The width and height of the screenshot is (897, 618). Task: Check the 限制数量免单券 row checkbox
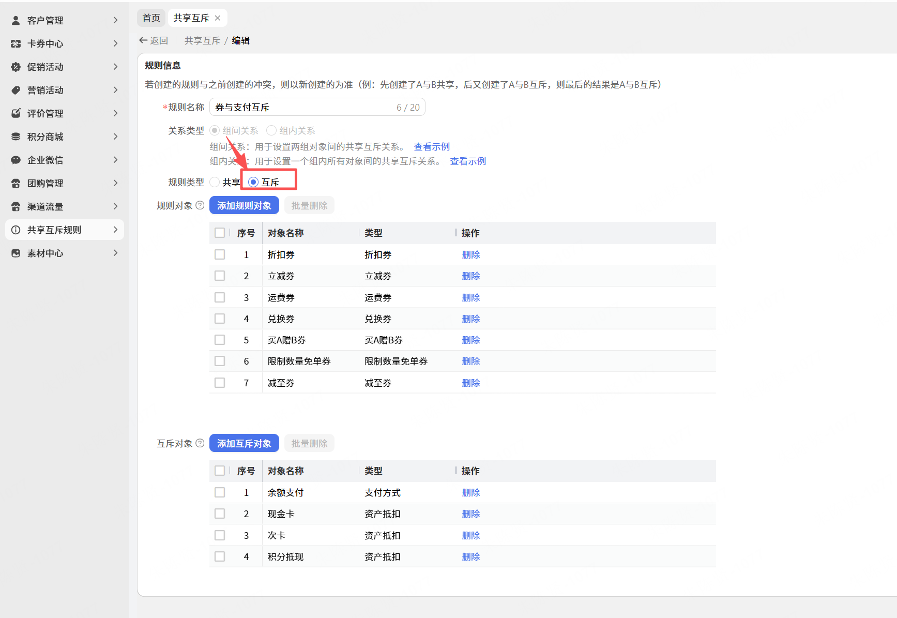point(220,361)
